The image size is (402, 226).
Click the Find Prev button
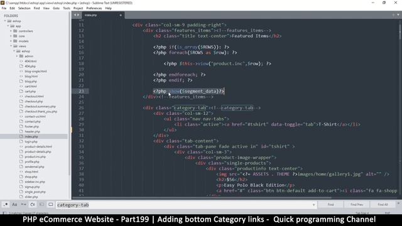point(357,205)
